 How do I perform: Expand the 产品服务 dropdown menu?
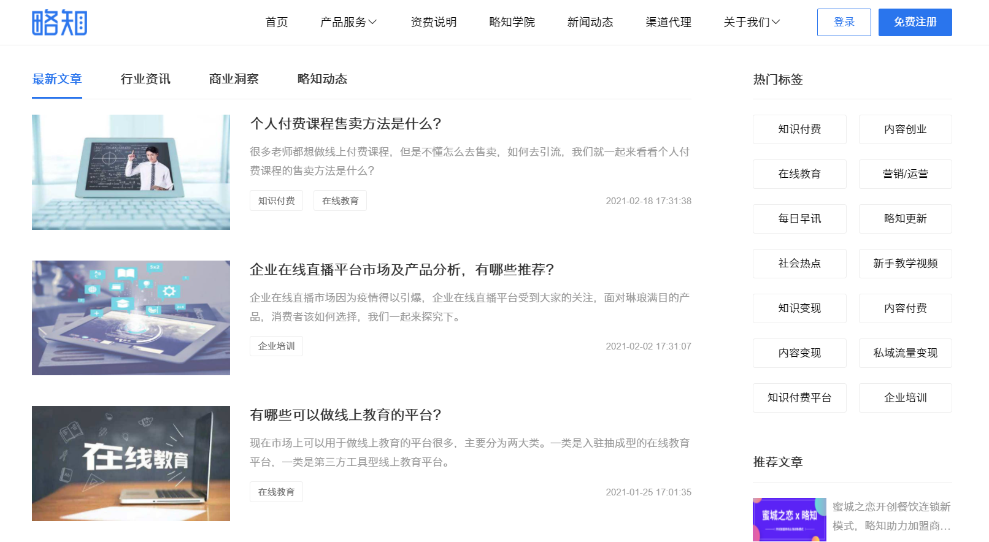point(348,22)
